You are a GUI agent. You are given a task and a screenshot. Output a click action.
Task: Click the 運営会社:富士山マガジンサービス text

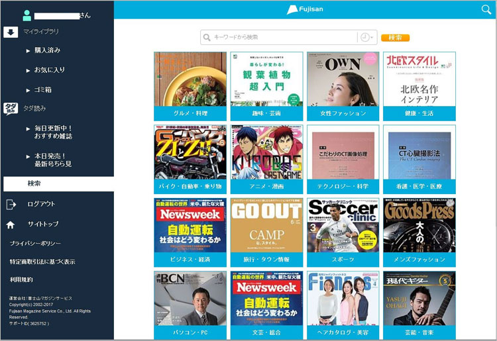click(x=40, y=298)
